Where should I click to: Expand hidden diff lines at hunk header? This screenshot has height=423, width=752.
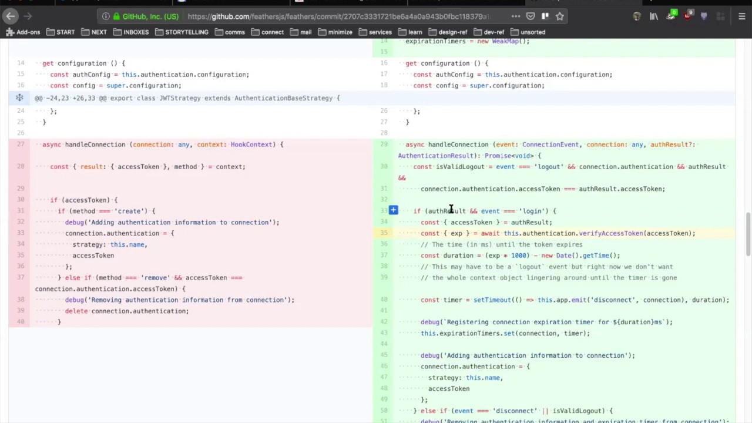(19, 98)
